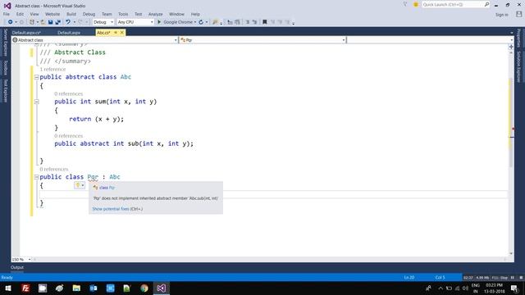Open the File menu
The width and height of the screenshot is (525, 295).
point(7,14)
